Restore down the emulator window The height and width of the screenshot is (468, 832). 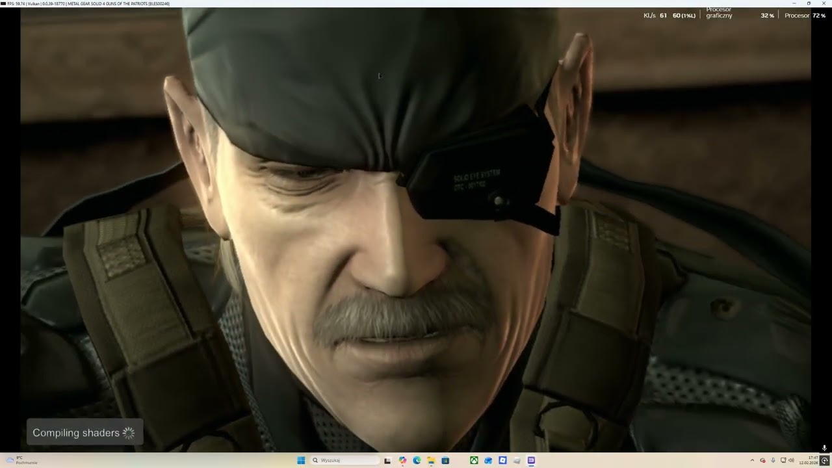tap(809, 3)
